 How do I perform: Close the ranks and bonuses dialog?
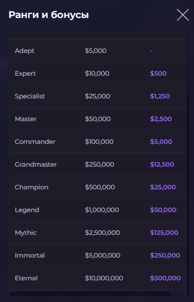[183, 15]
